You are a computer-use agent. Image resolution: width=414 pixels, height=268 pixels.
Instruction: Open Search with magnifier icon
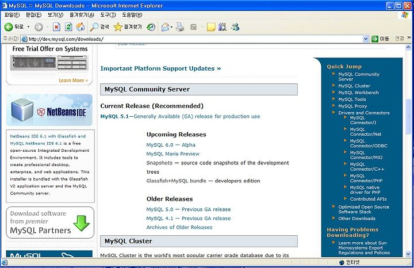pyautogui.click(x=94, y=27)
